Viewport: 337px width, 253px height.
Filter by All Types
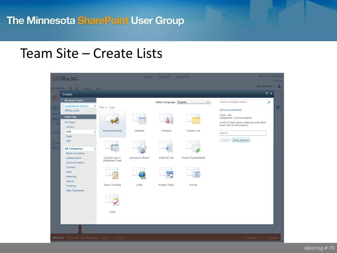pos(70,122)
